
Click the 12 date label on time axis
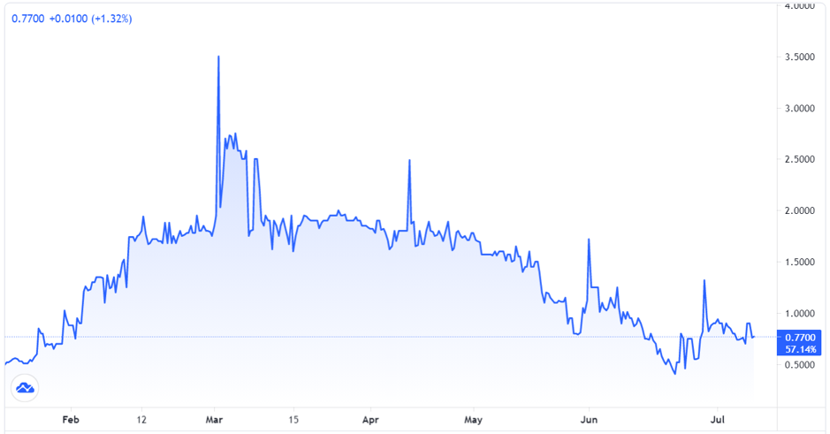(x=141, y=420)
